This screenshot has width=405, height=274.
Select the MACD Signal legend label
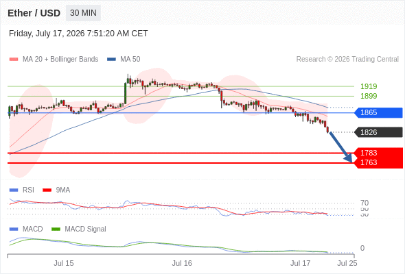[86, 229]
